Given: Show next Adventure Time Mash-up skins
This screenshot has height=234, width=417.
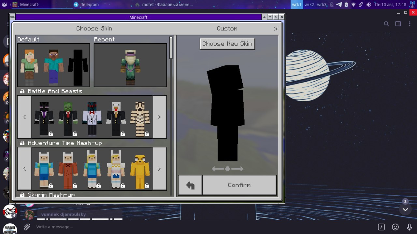Looking at the screenshot, I should click(159, 169).
